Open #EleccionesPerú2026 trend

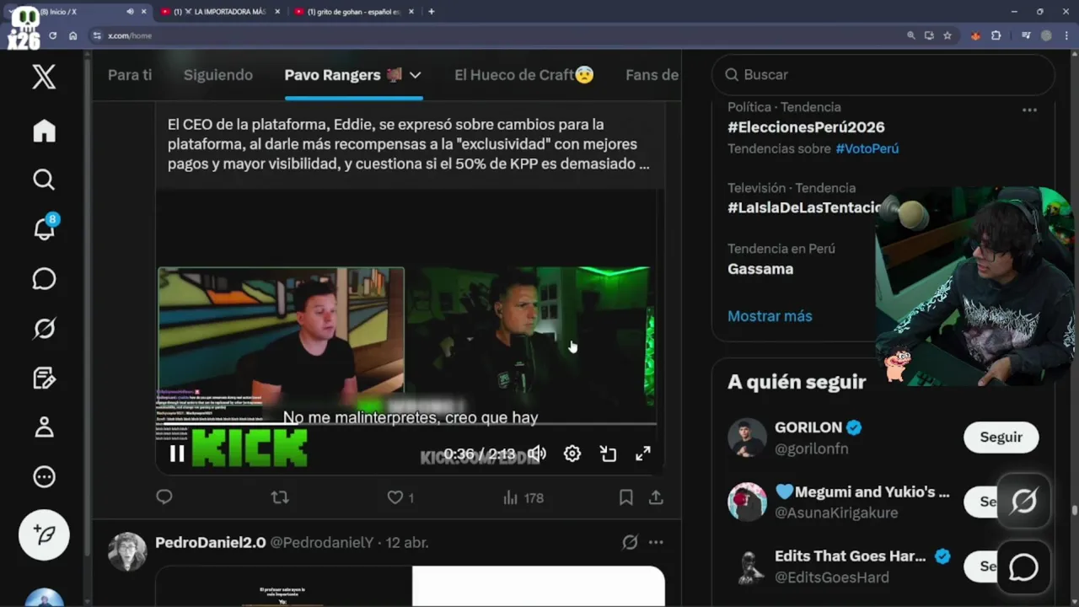[806, 127]
